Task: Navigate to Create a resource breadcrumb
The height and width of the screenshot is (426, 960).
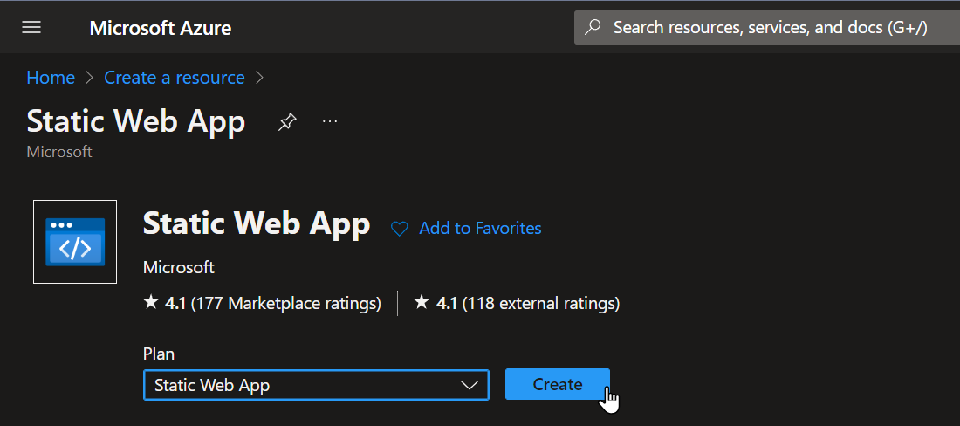Action: click(175, 78)
